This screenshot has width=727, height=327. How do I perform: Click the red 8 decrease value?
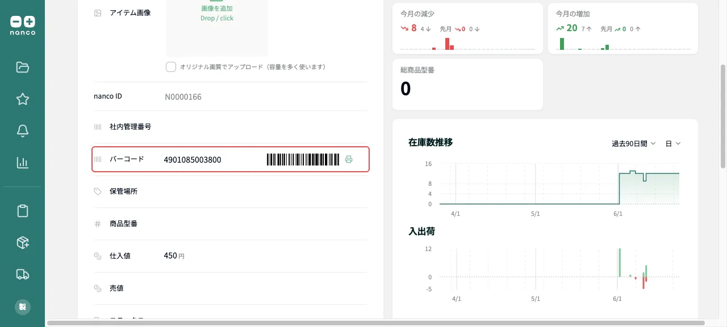pyautogui.click(x=414, y=28)
